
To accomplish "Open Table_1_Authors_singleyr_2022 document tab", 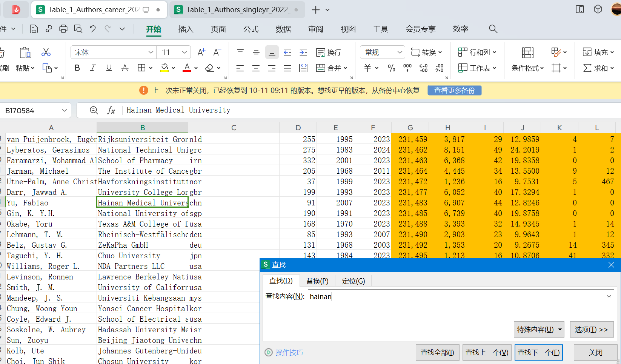I will pyautogui.click(x=237, y=10).
